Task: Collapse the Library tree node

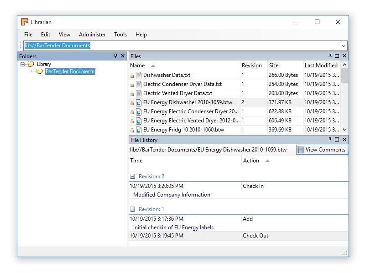Action: click(x=22, y=64)
